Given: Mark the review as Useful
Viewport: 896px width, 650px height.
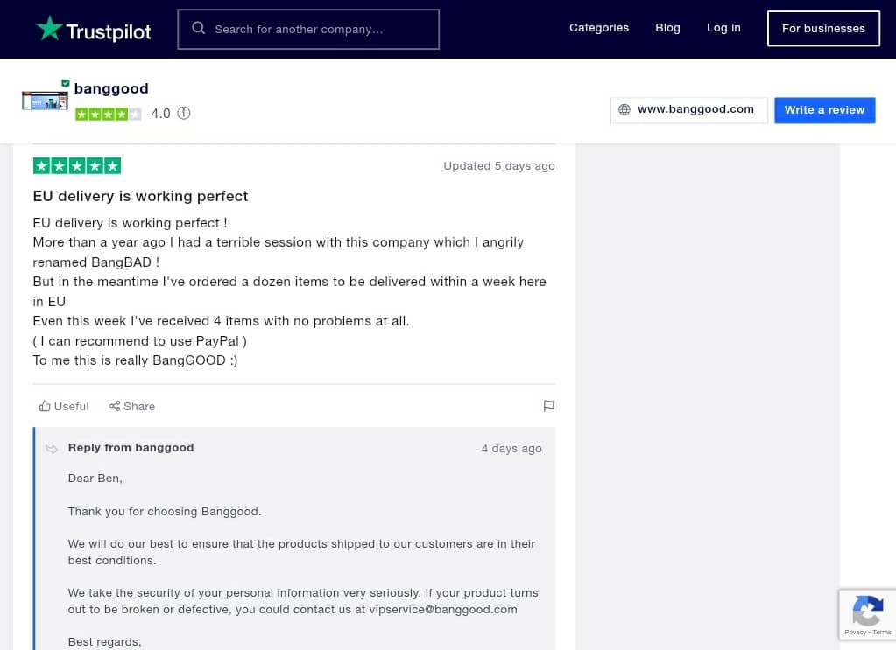Looking at the screenshot, I should (64, 406).
